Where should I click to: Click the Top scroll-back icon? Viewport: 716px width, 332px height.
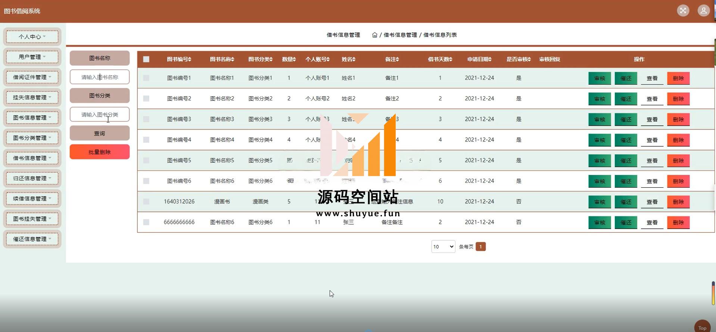[702, 326]
